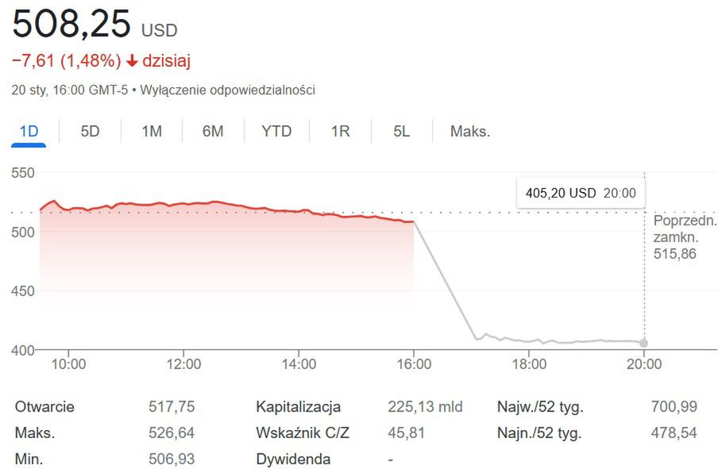Switch to the 1R yearly tab

340,131
